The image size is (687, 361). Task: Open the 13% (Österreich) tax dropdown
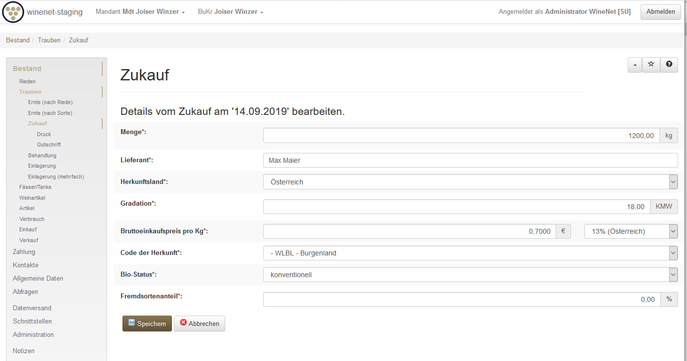[631, 231]
